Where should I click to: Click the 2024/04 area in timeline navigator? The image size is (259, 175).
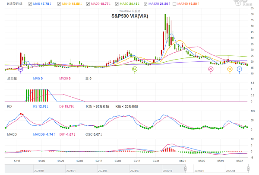point(103,171)
